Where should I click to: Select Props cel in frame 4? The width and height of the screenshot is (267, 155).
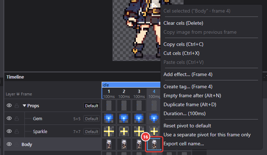pos(154,105)
